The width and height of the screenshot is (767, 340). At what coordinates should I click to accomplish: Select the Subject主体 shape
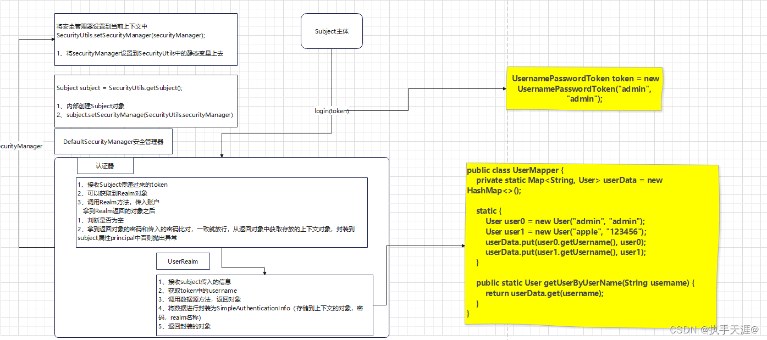click(332, 31)
